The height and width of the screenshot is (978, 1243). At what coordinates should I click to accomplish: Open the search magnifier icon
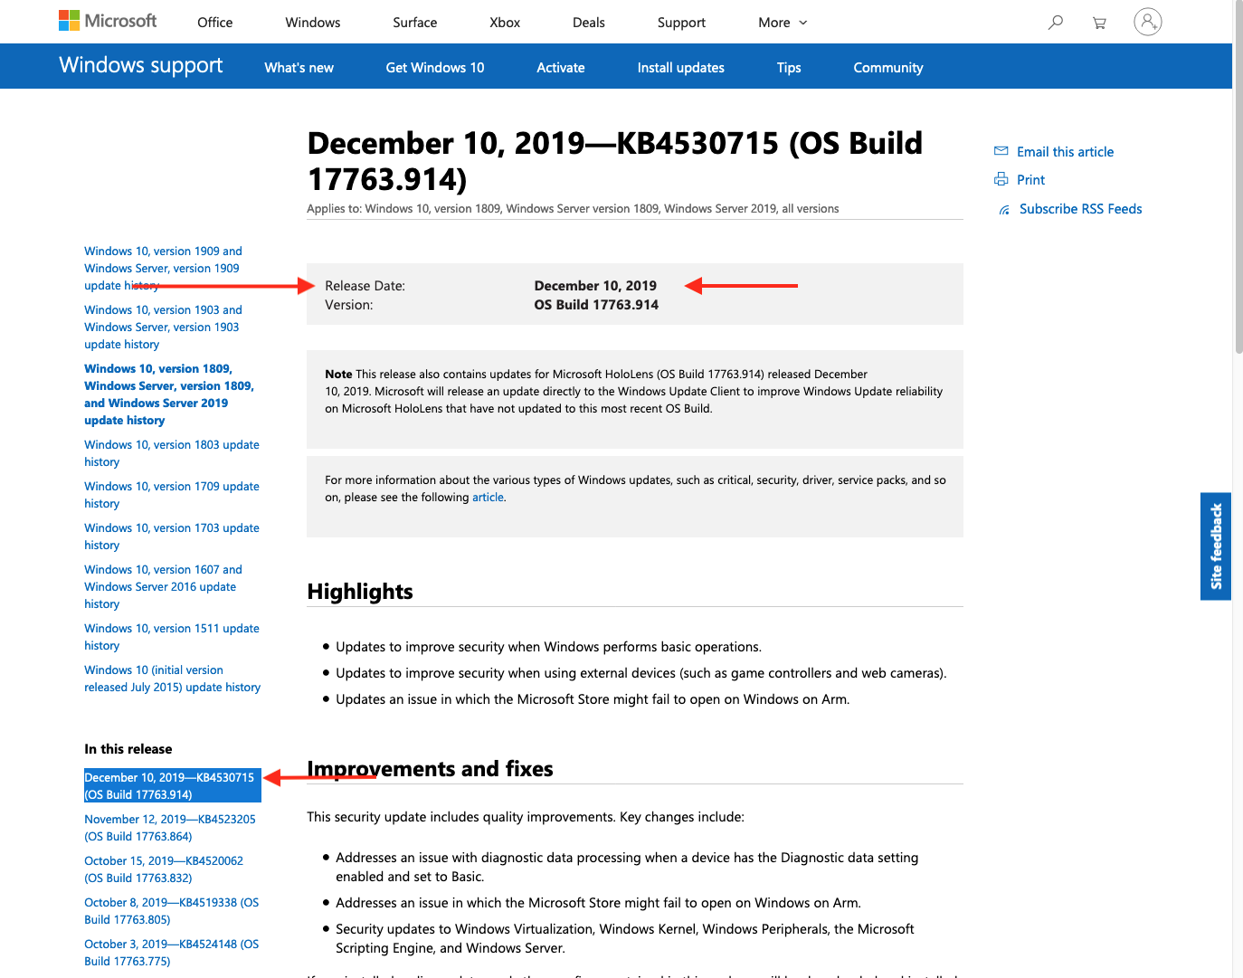(x=1055, y=22)
